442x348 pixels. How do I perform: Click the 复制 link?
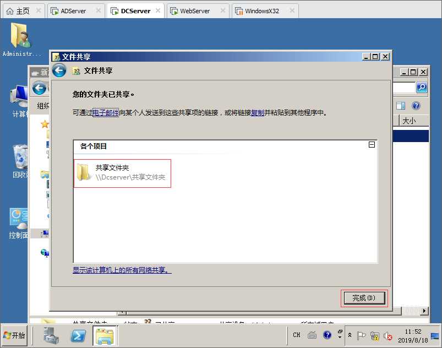point(258,113)
